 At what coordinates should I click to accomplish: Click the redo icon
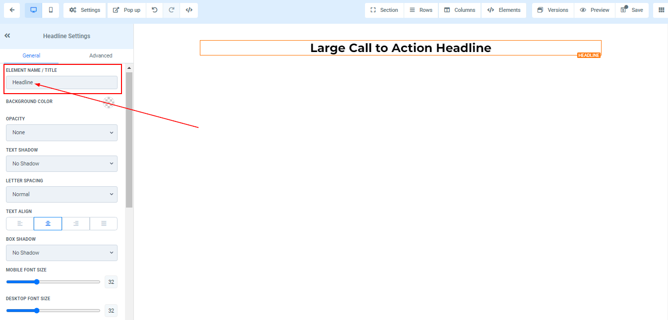tap(172, 10)
